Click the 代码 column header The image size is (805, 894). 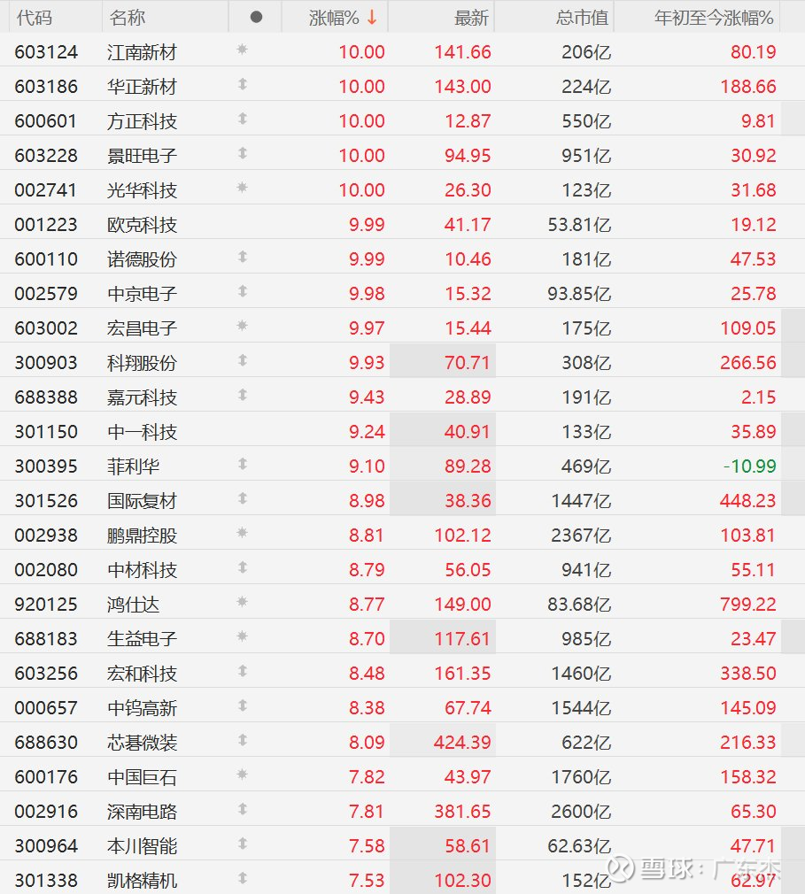[x=35, y=18]
